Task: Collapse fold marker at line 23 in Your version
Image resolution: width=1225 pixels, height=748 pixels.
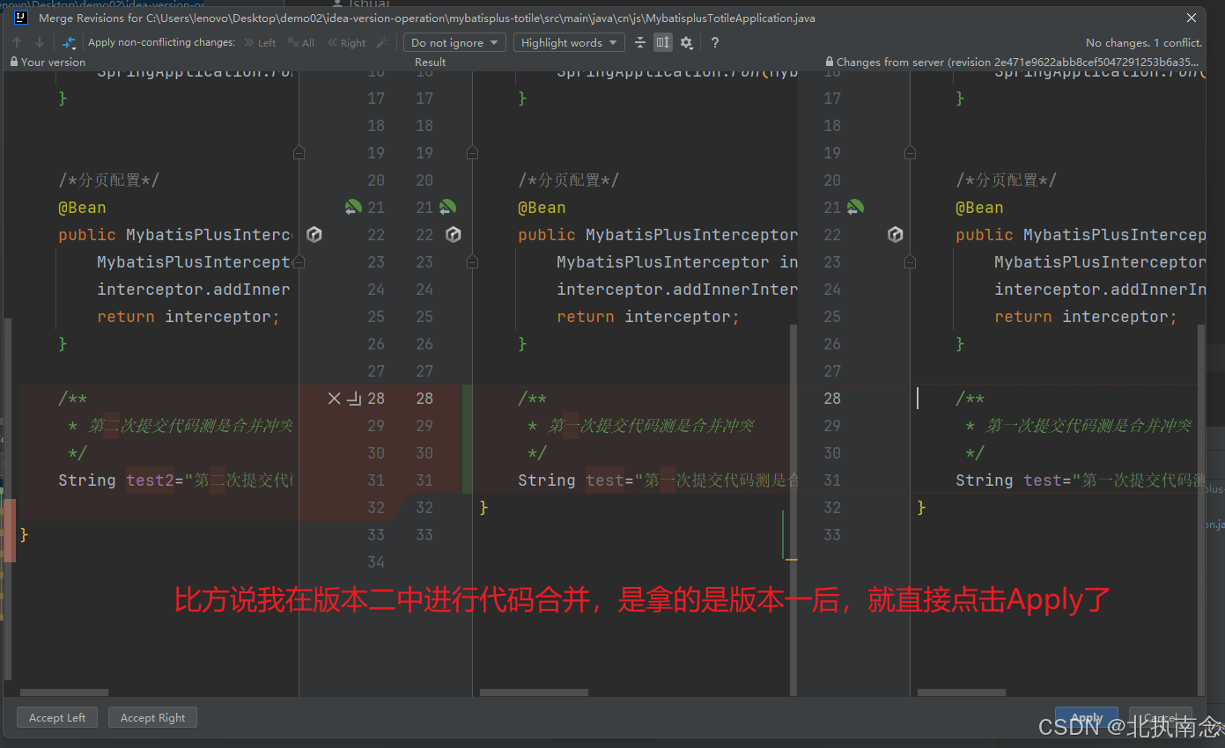Action: coord(299,262)
